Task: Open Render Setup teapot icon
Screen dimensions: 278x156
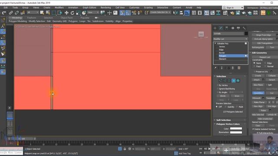Action: (232, 13)
